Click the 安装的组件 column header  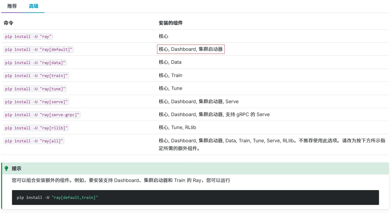[171, 23]
